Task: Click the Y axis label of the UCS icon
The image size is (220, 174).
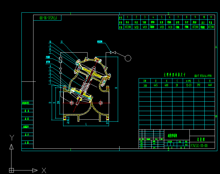Action: click(12, 138)
